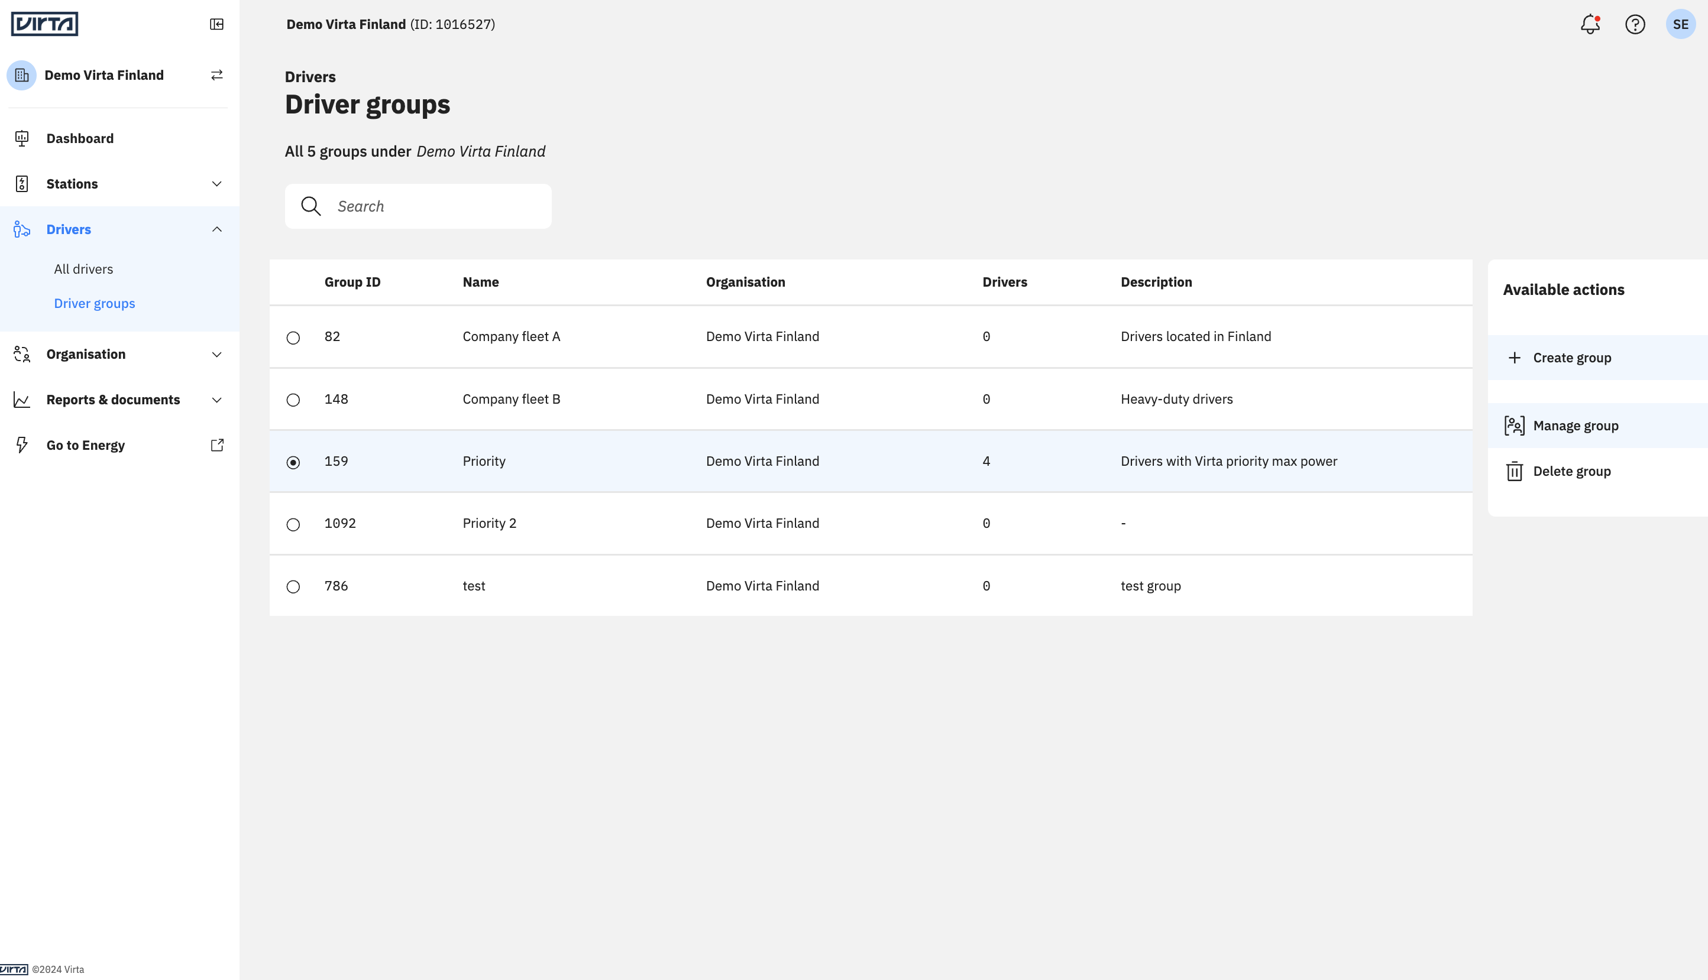Click the organisation building avatar icon

pyautogui.click(x=21, y=76)
